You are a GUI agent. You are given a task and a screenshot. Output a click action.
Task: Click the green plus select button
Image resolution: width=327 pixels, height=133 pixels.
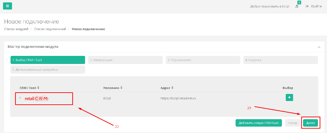(289, 97)
